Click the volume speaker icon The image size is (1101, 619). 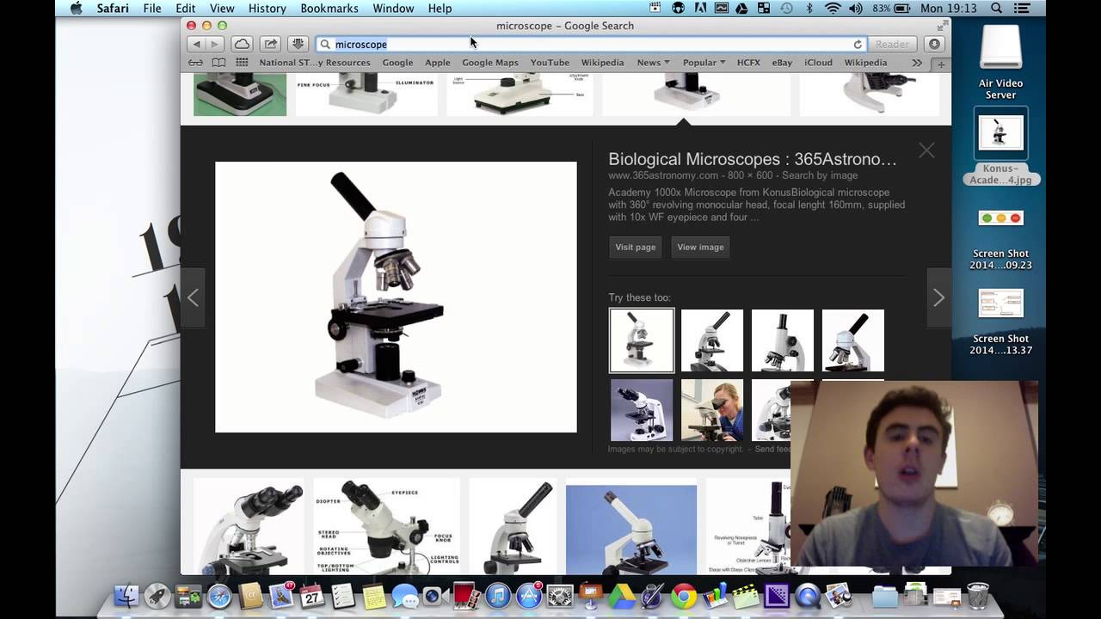[856, 9]
